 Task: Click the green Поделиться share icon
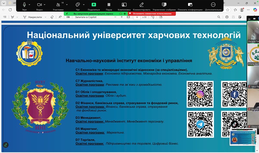point(94,5)
